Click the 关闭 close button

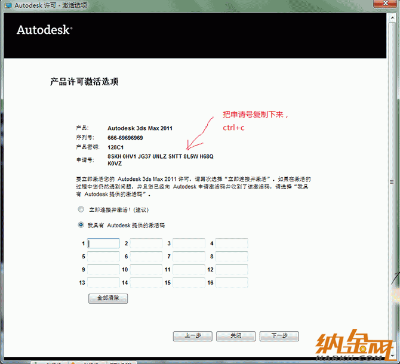pyautogui.click(x=236, y=336)
